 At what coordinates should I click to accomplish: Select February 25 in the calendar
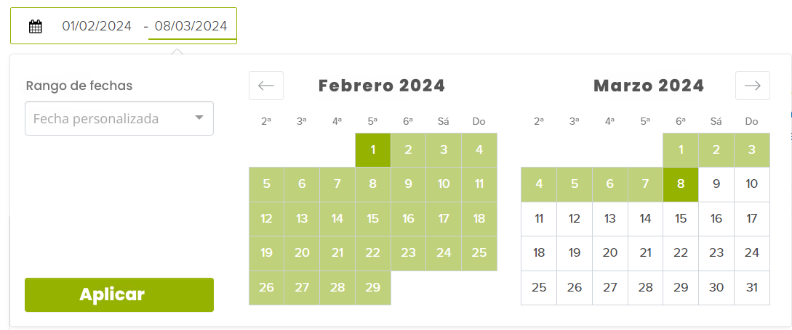pos(479,253)
